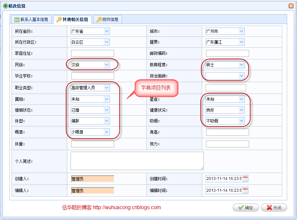Open the 属相 dropdown
Viewport: 297px width, 220px height.
tap(107, 99)
